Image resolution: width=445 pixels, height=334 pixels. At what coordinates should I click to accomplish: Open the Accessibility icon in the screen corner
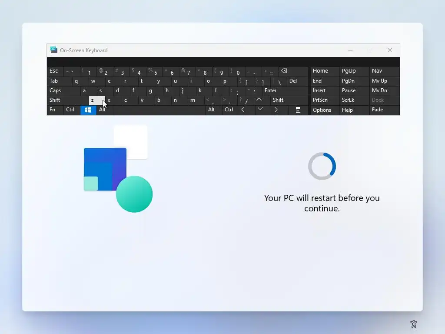click(414, 324)
